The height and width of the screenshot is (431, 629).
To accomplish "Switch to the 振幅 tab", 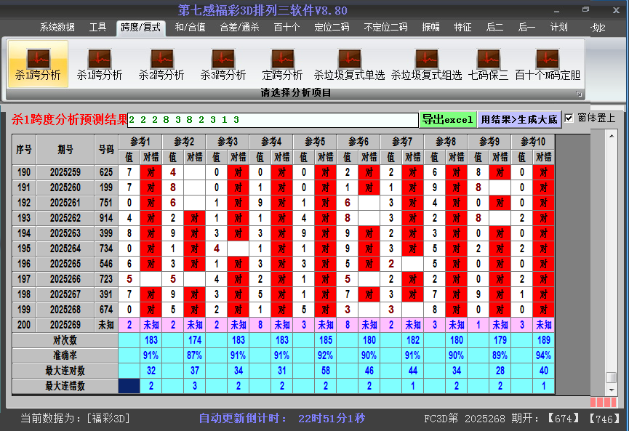I will coord(432,27).
